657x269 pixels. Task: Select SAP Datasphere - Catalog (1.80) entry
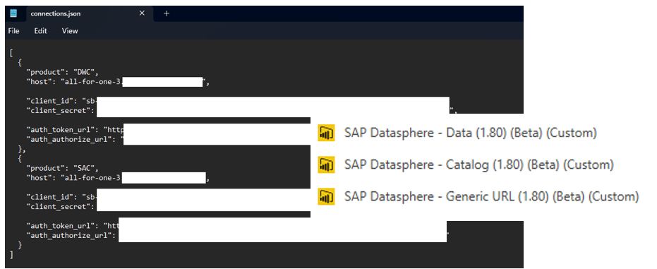(479, 165)
